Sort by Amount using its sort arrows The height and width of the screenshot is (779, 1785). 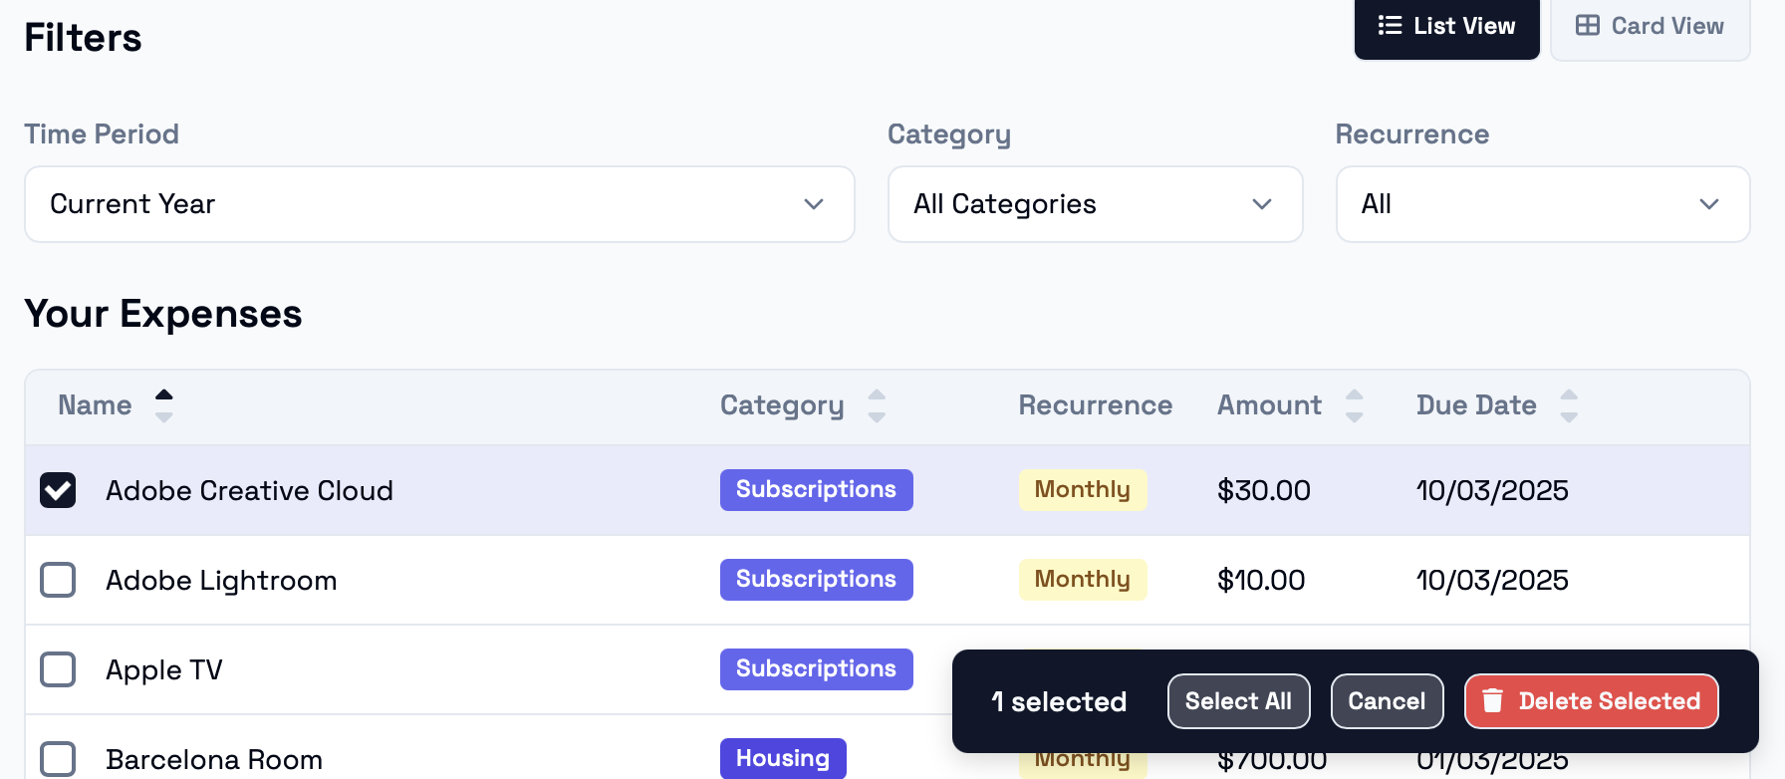(1355, 405)
